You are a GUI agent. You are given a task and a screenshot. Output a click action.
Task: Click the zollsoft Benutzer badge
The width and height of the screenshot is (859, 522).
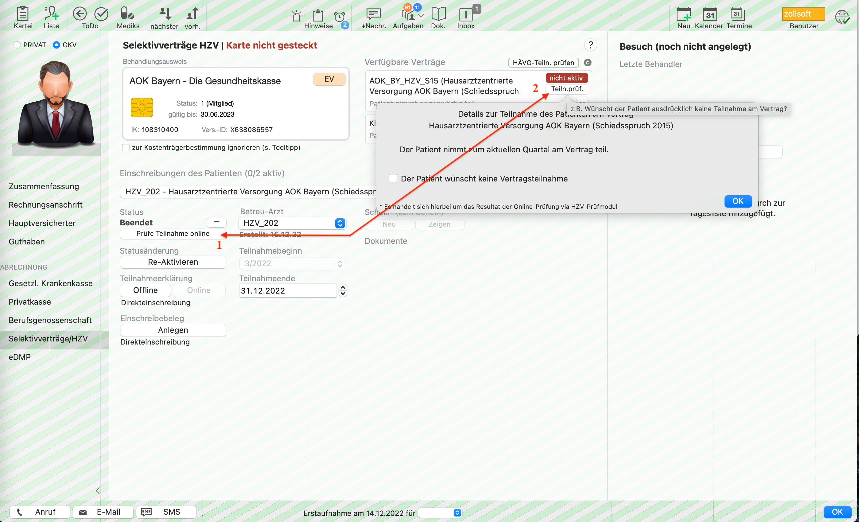(x=803, y=14)
